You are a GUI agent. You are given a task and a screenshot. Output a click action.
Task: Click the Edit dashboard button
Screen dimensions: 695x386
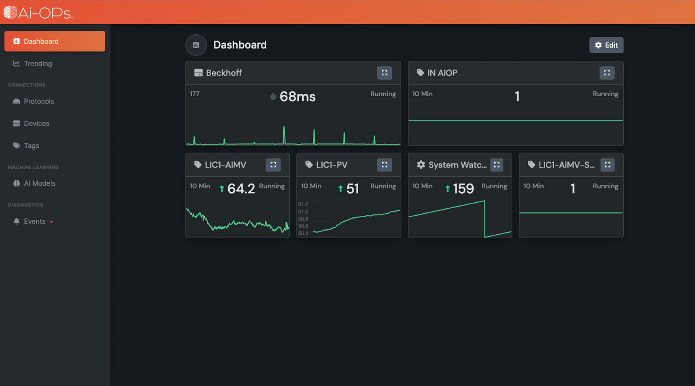click(606, 45)
